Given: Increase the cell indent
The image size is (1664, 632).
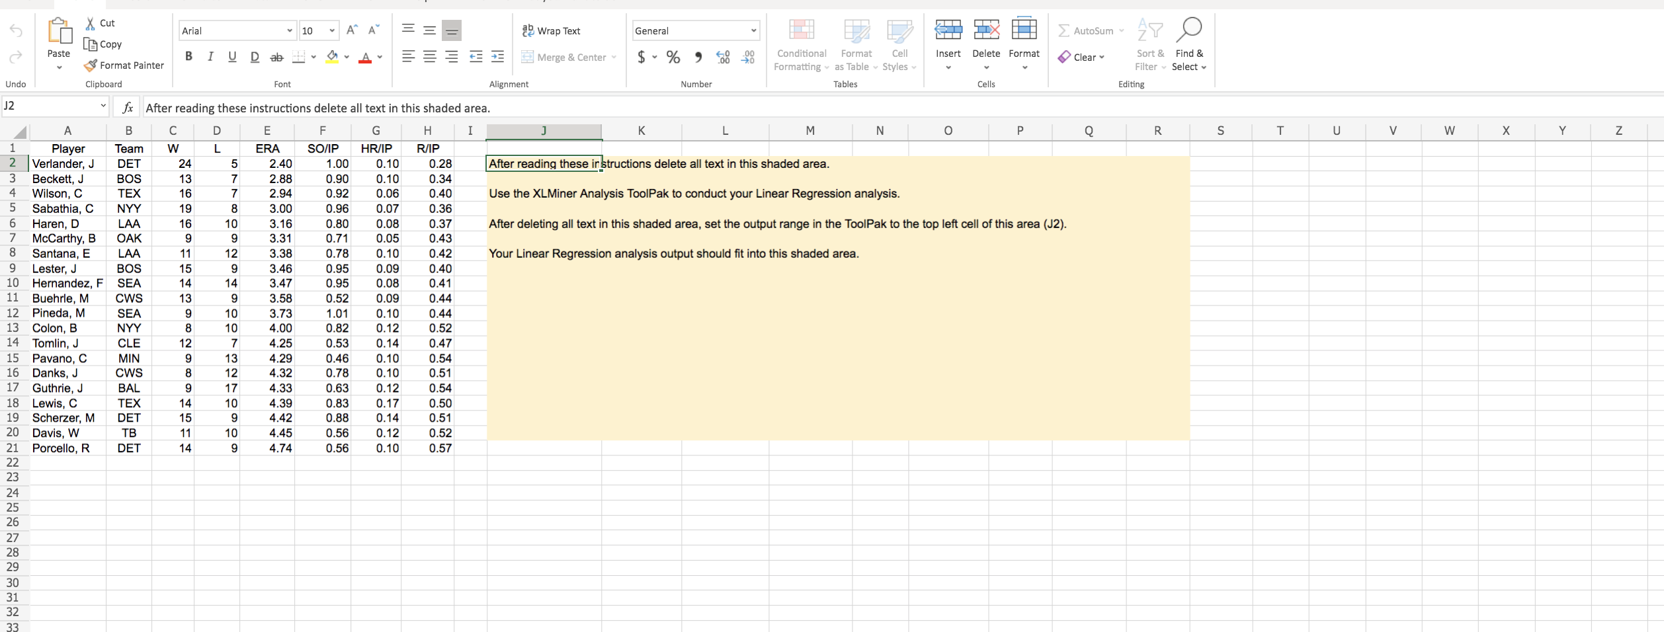Looking at the screenshot, I should (x=497, y=57).
